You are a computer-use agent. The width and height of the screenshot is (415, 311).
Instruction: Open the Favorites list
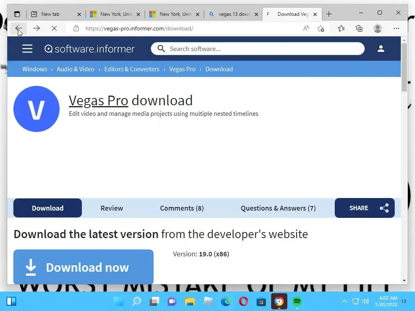click(x=341, y=28)
